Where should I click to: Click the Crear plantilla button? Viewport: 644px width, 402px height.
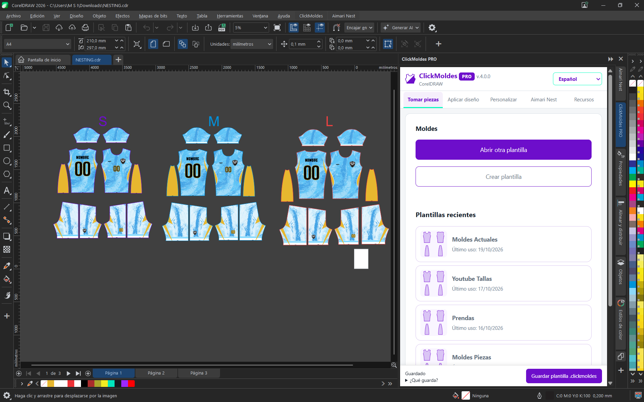[x=503, y=177]
